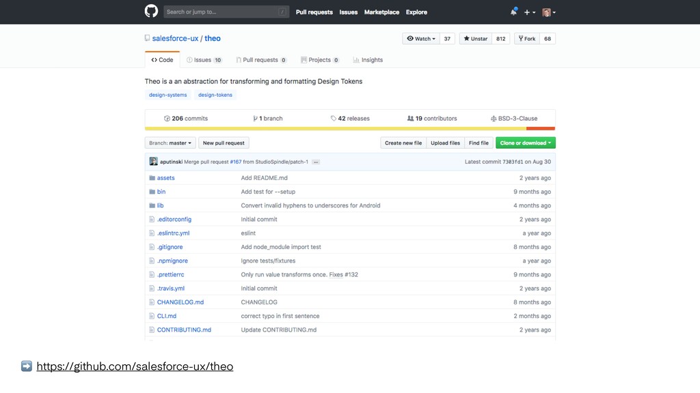
Task: Switch to the Insights tab
Action: click(x=368, y=60)
